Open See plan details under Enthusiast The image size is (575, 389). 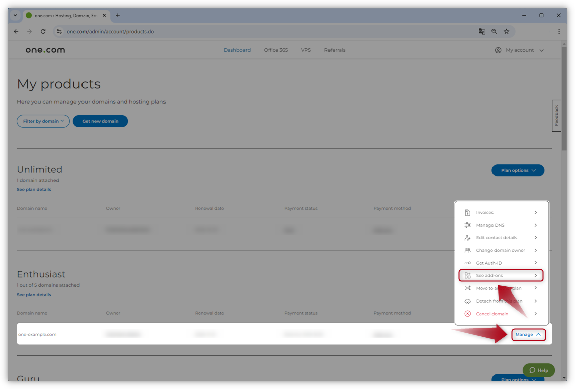point(34,295)
